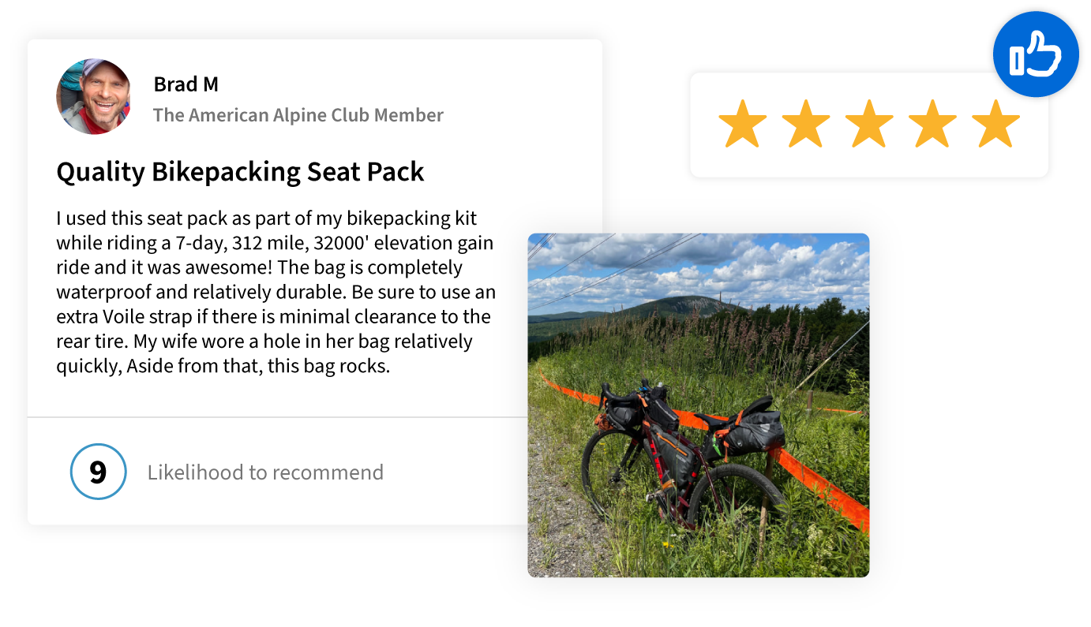Enlarge the bikepacking bike photo

click(698, 405)
